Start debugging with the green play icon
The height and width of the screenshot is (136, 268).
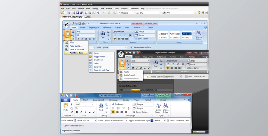pyautogui.click(x=119, y=13)
